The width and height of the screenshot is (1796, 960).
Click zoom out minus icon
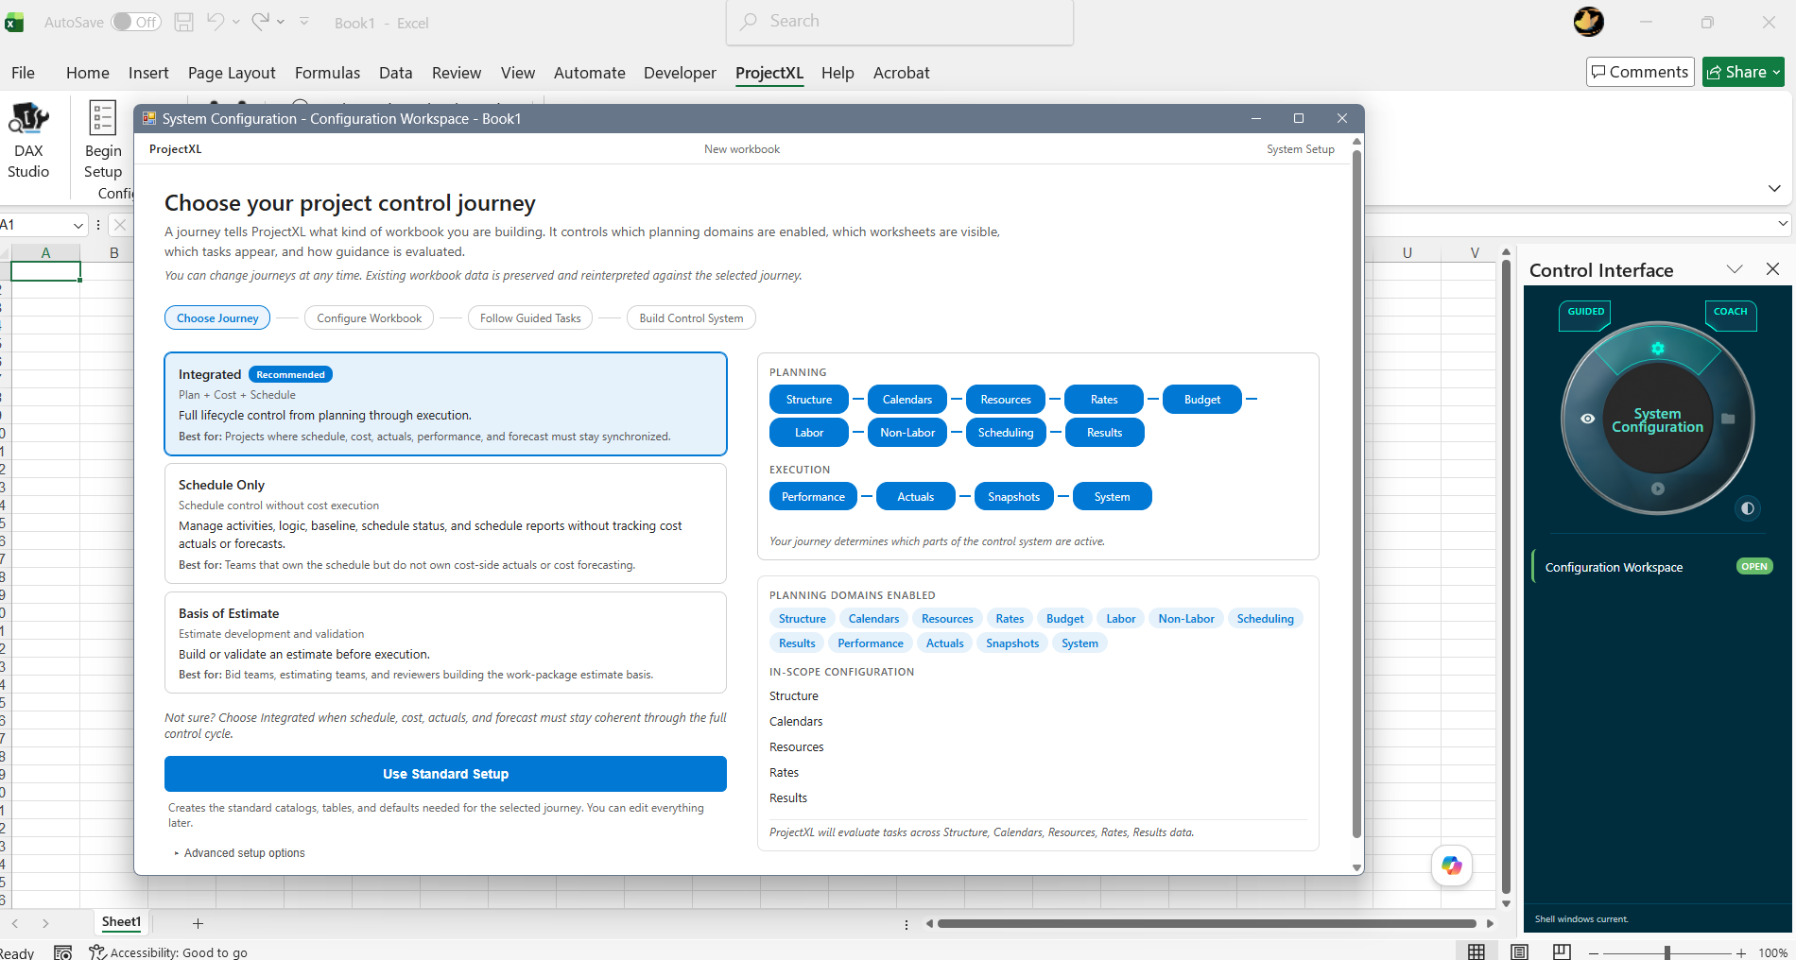[x=1594, y=953]
